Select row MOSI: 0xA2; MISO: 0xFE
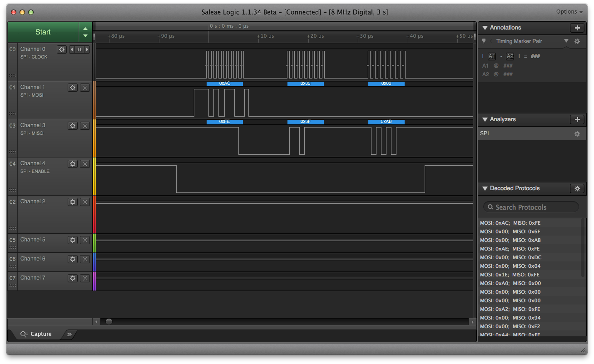Screen dimensions: 594x364 click(x=530, y=309)
